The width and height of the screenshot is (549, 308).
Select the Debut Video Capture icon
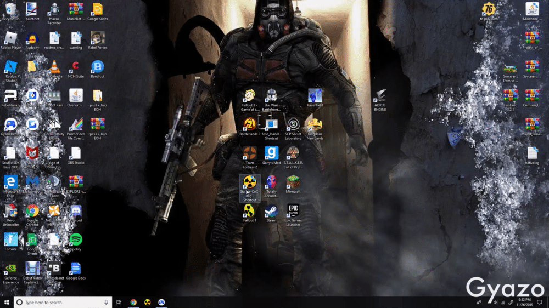[32, 273]
